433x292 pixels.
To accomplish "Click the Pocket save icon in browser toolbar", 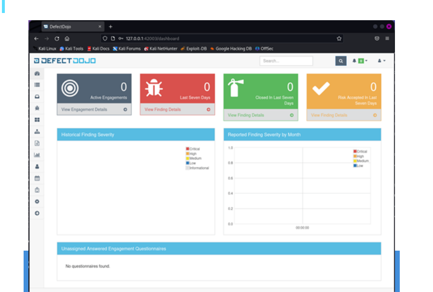I will click(x=377, y=38).
